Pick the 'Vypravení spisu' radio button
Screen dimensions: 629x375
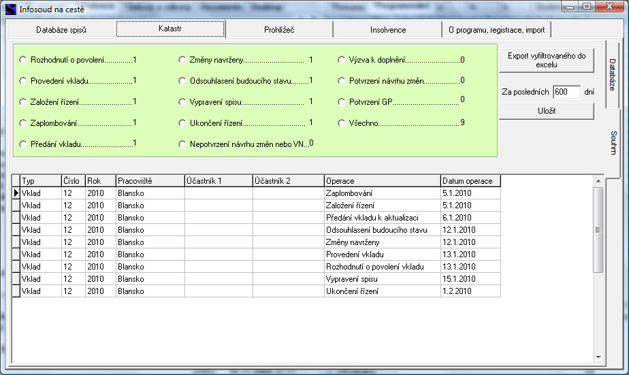click(182, 102)
